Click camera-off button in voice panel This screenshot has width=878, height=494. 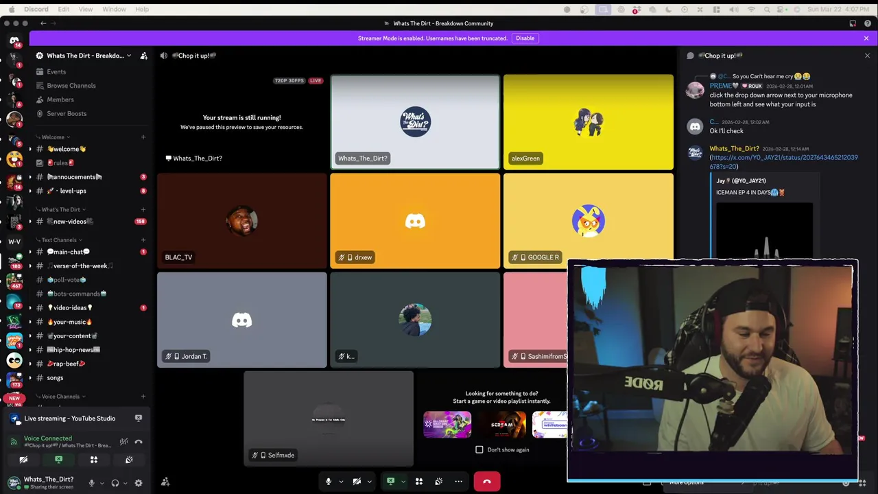click(23, 460)
